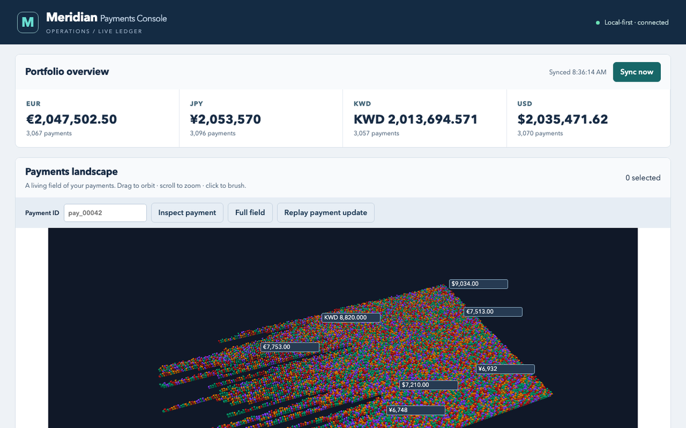Screen dimensions: 686x428
Task: Click the green connection status dot
Action: 598,23
